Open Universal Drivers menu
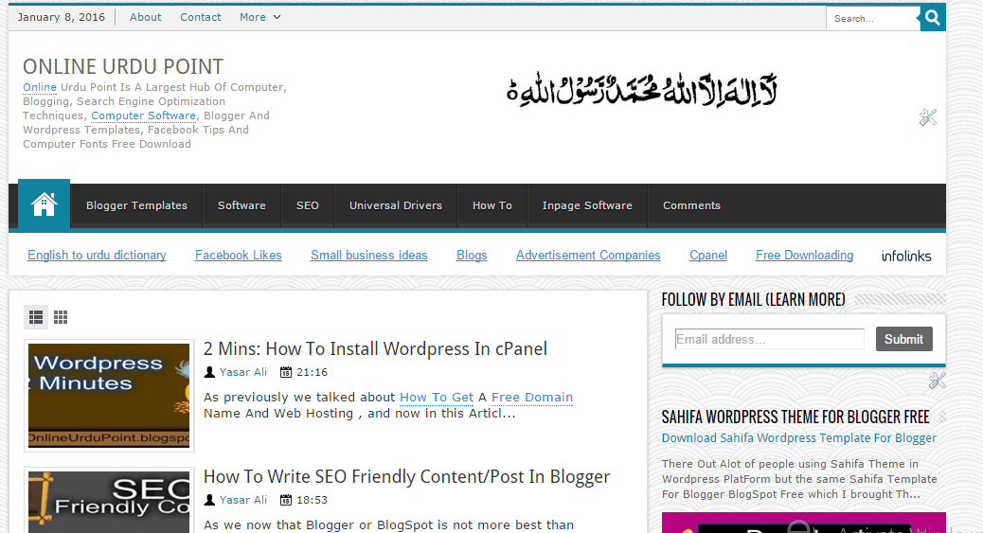983x533 pixels. 396,205
